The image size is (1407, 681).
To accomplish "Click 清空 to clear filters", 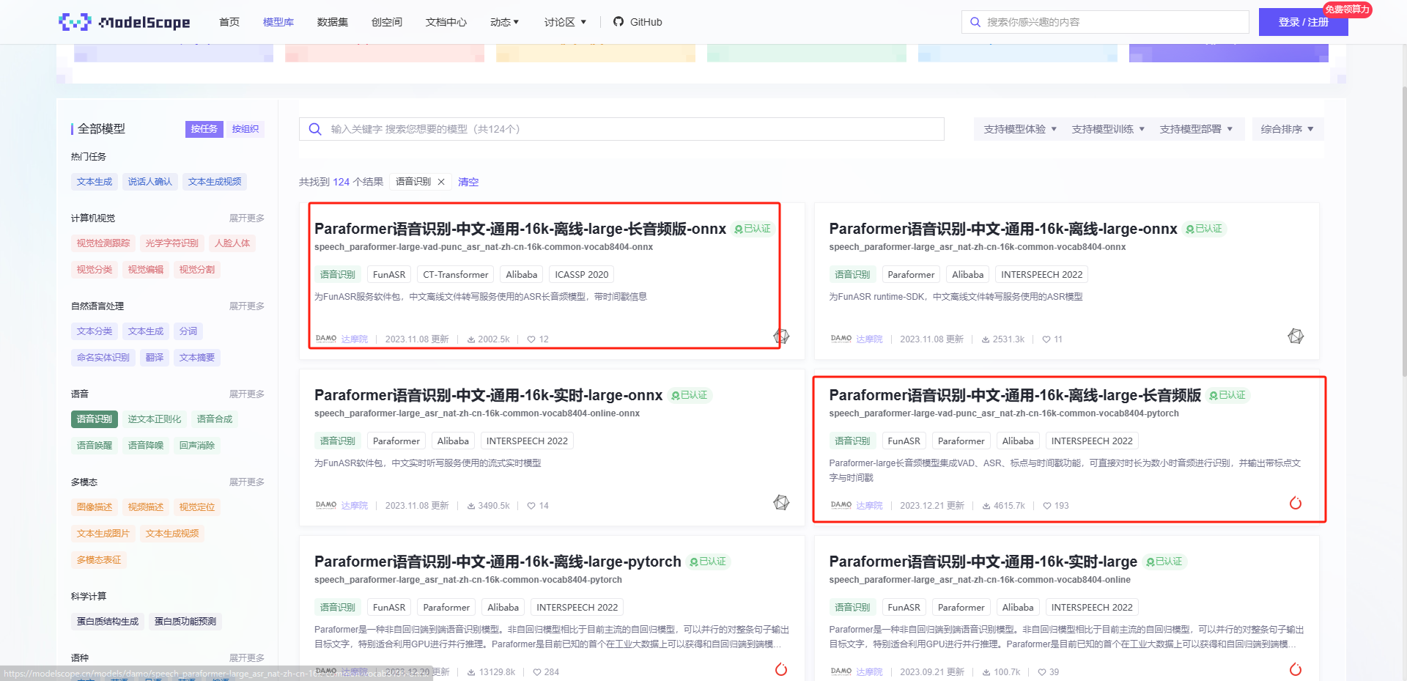I will (x=468, y=182).
